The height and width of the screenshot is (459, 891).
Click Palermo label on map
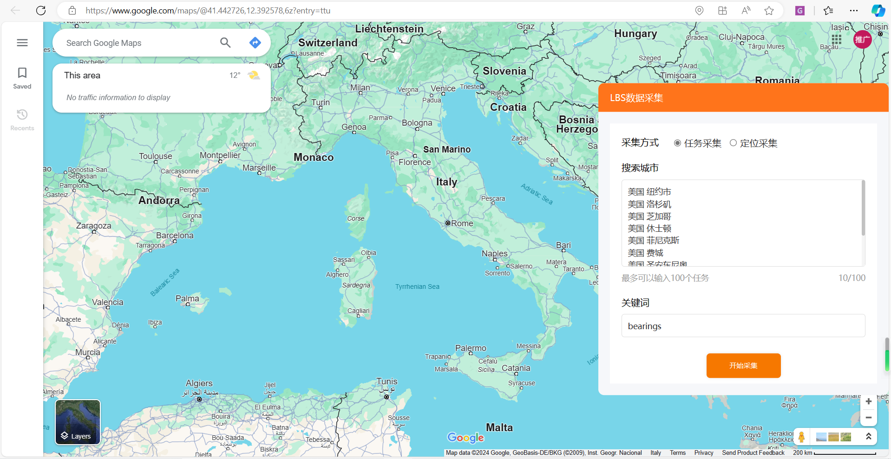471,348
